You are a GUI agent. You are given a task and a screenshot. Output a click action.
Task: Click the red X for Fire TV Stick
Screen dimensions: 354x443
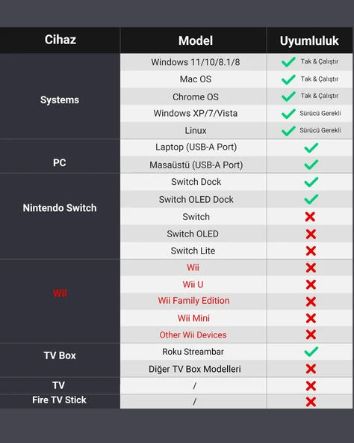311,402
